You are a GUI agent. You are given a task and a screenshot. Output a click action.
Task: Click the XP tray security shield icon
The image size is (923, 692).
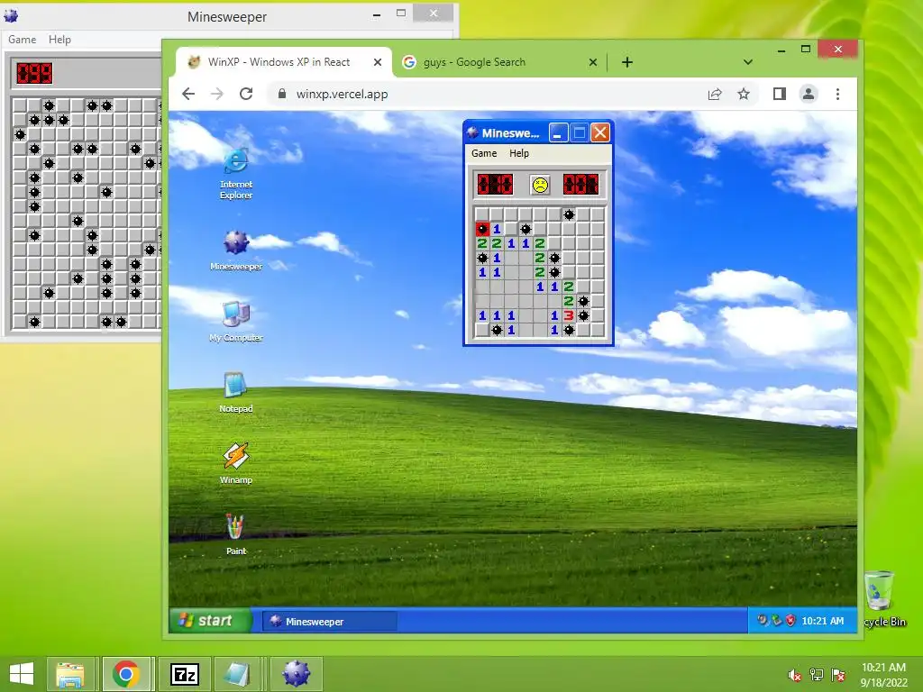(x=790, y=620)
